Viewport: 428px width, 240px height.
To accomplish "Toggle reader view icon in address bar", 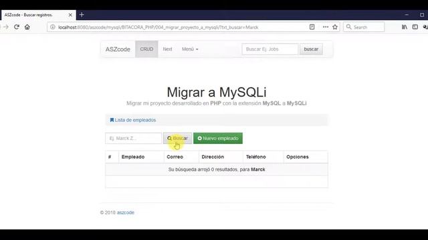I will pos(312,27).
